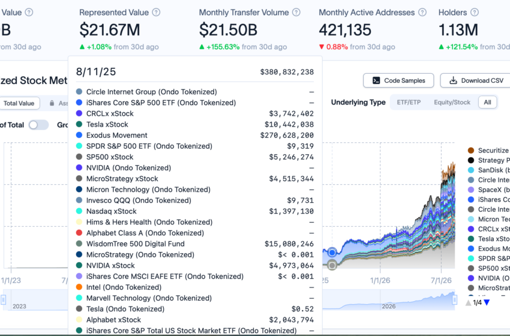
Task: Toggle Securitize series in legend
Action: coord(488,150)
